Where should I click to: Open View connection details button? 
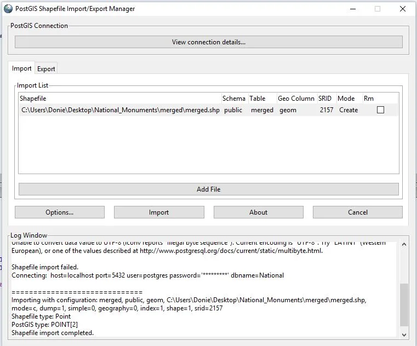pyautogui.click(x=208, y=42)
